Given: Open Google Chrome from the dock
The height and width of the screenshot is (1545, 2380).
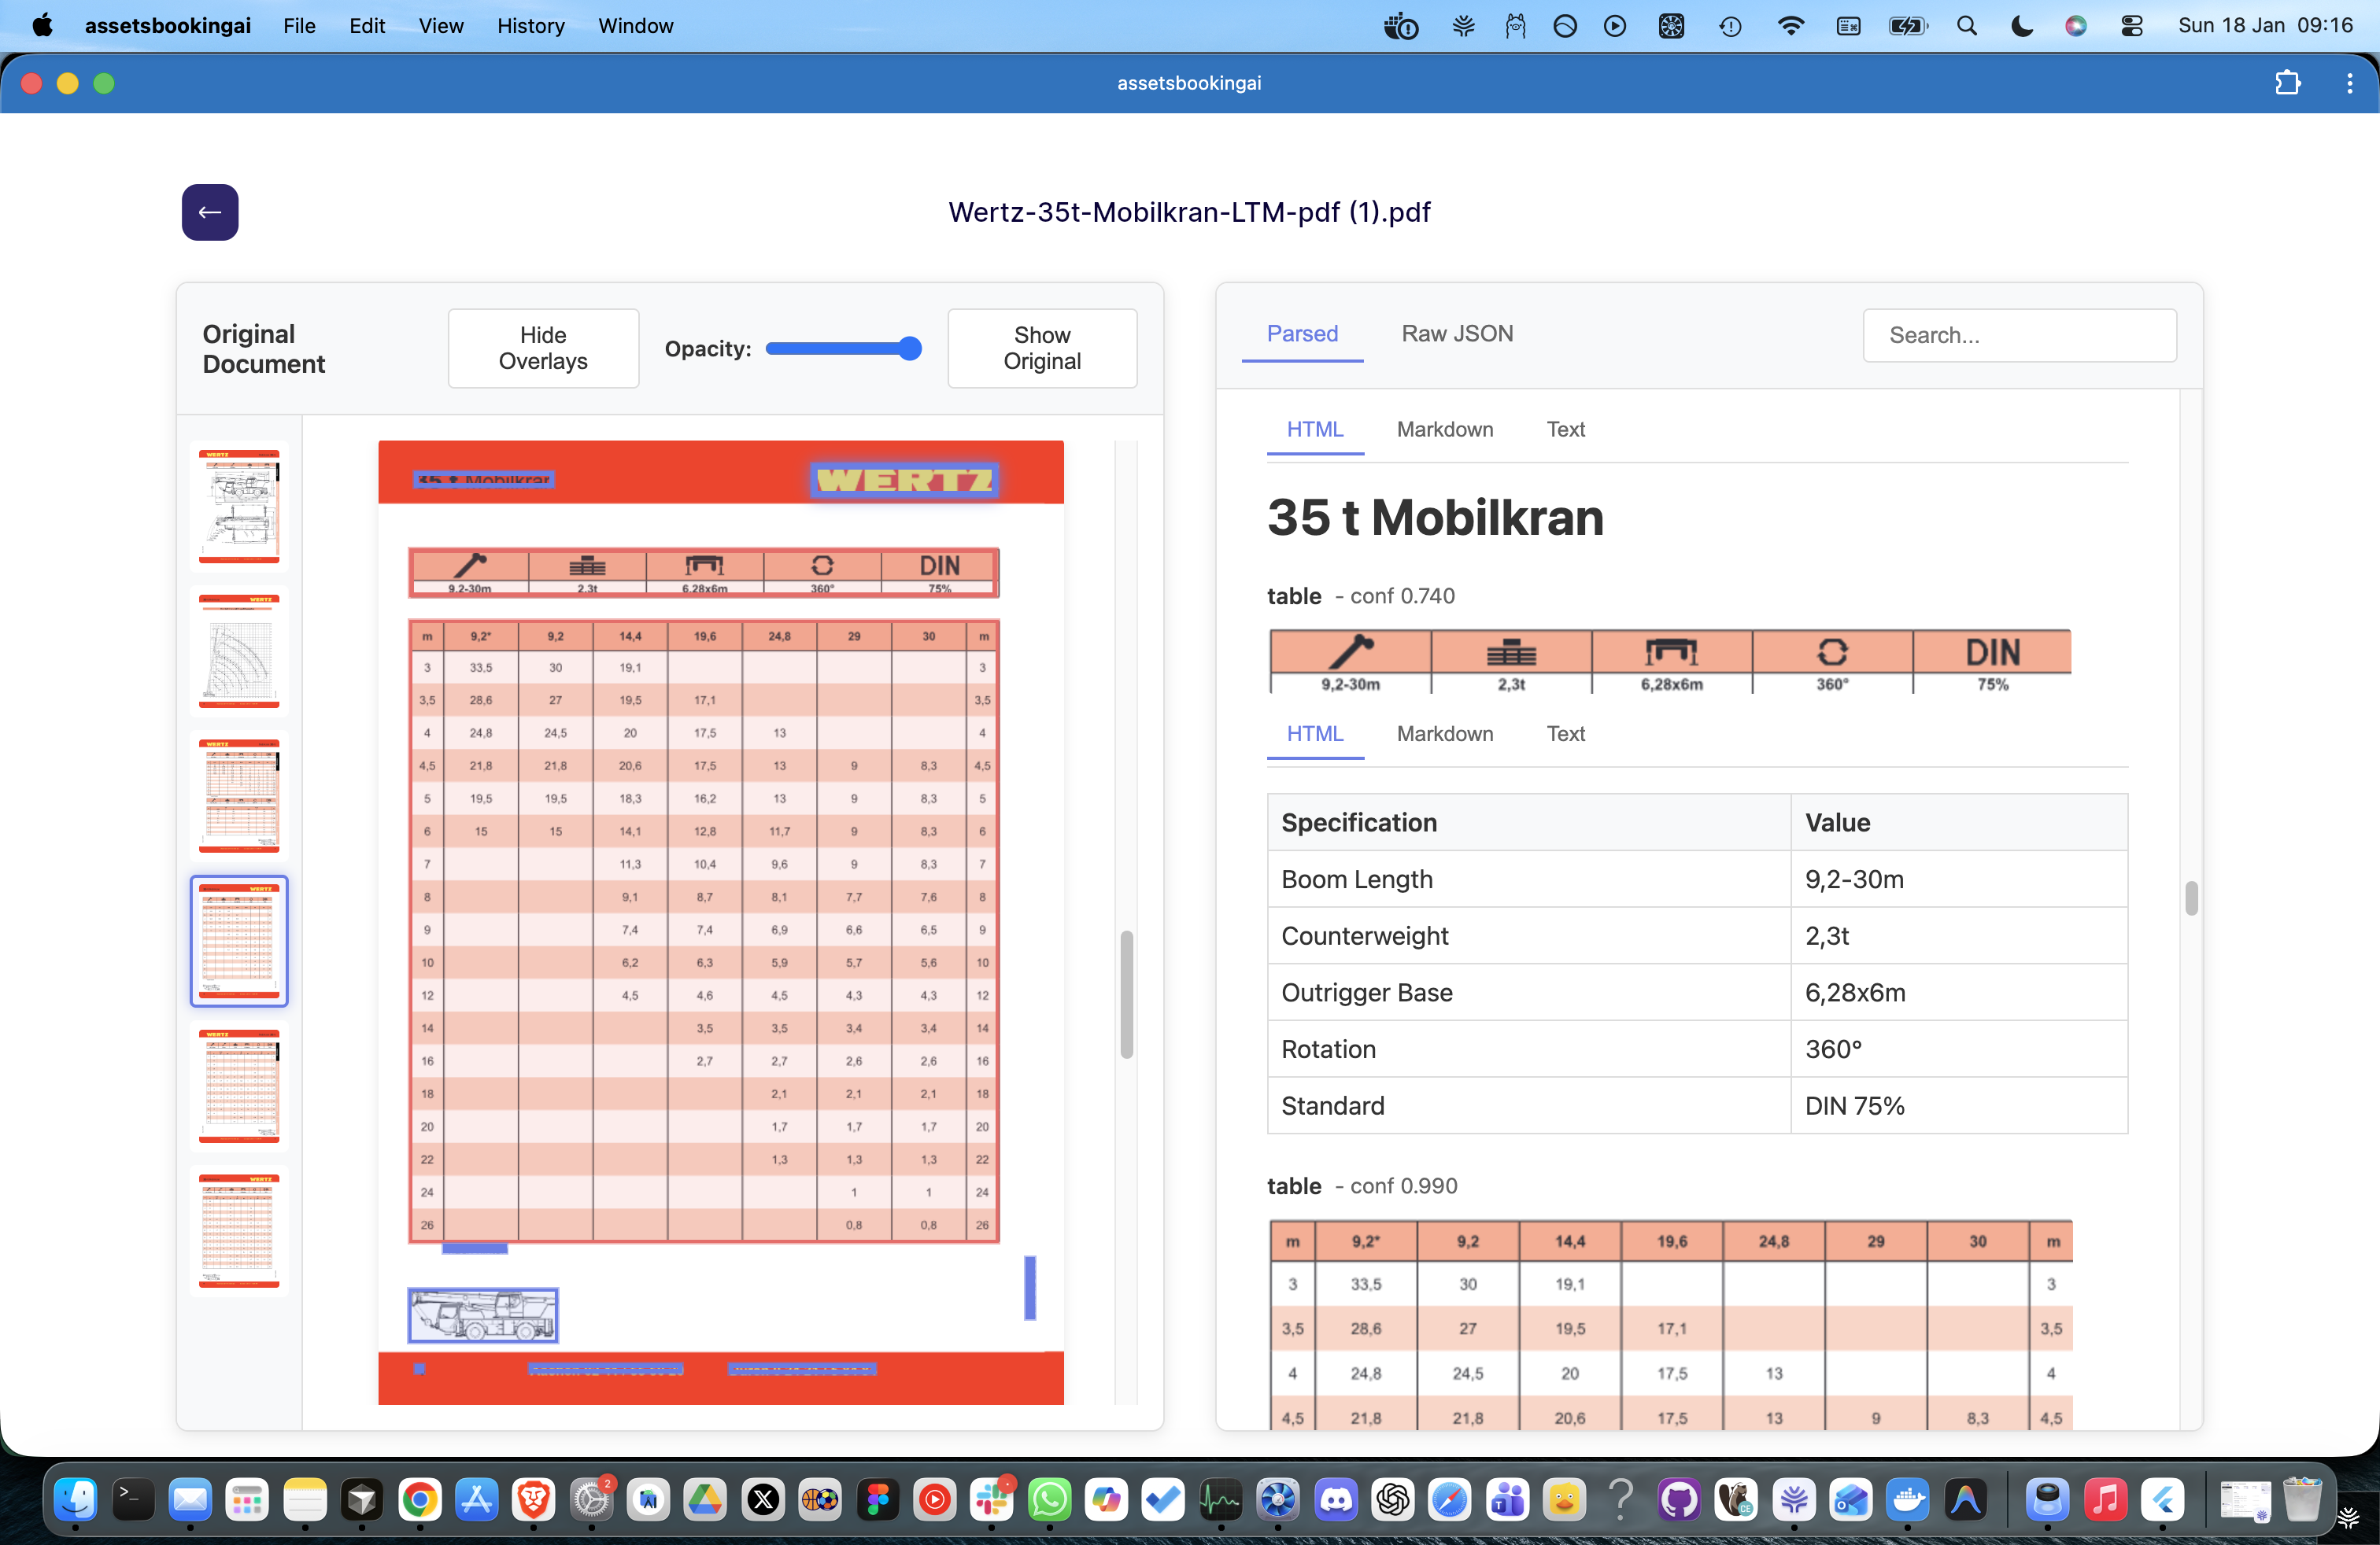Looking at the screenshot, I should tap(419, 1499).
